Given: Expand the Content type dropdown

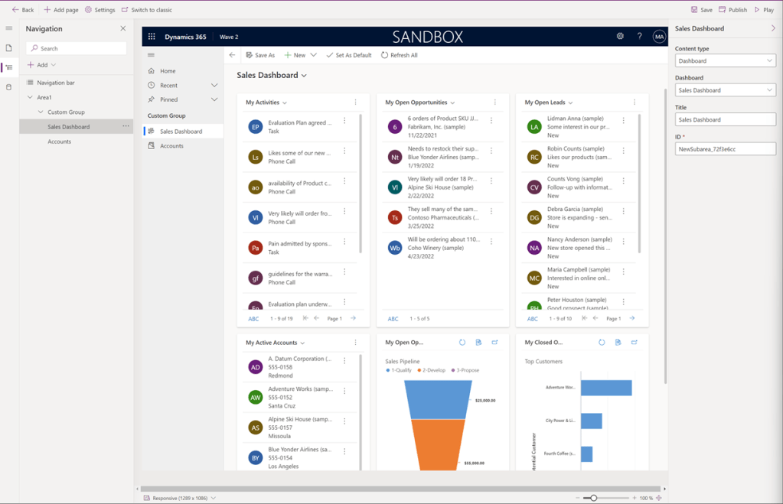Looking at the screenshot, I should (x=725, y=60).
